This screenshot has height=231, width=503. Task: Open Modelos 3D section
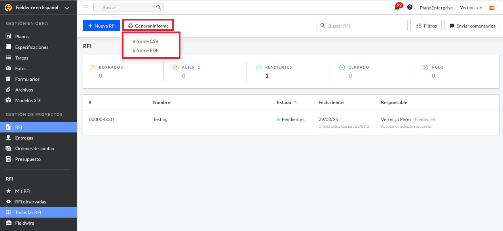(x=27, y=101)
